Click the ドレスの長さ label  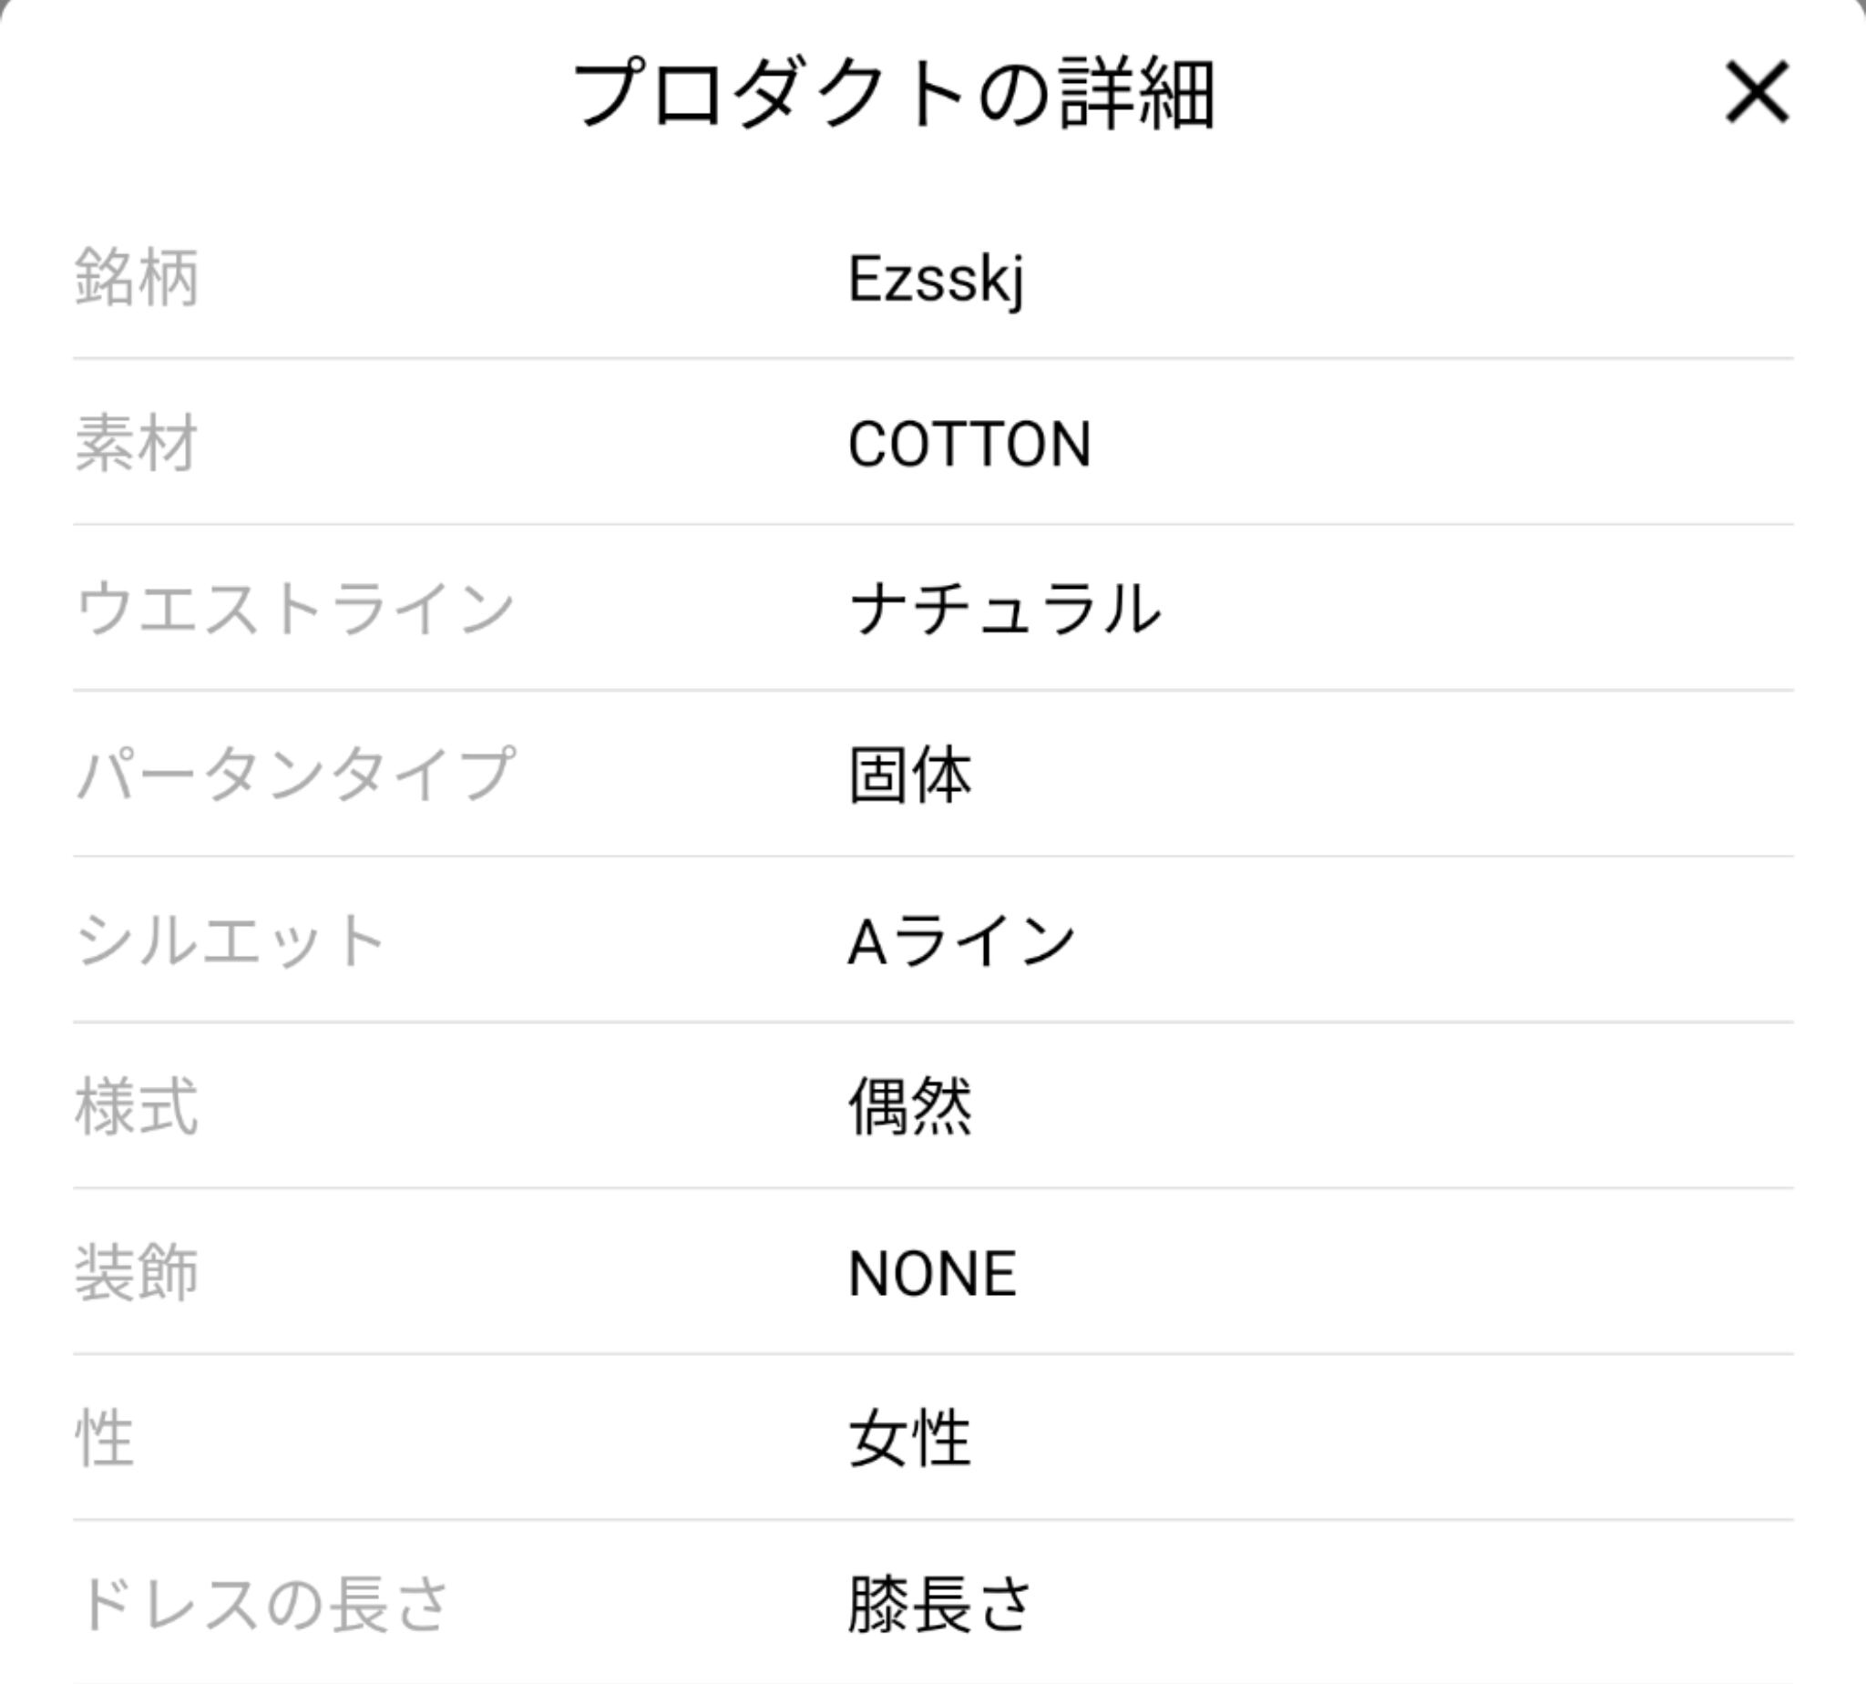pyautogui.click(x=262, y=1605)
